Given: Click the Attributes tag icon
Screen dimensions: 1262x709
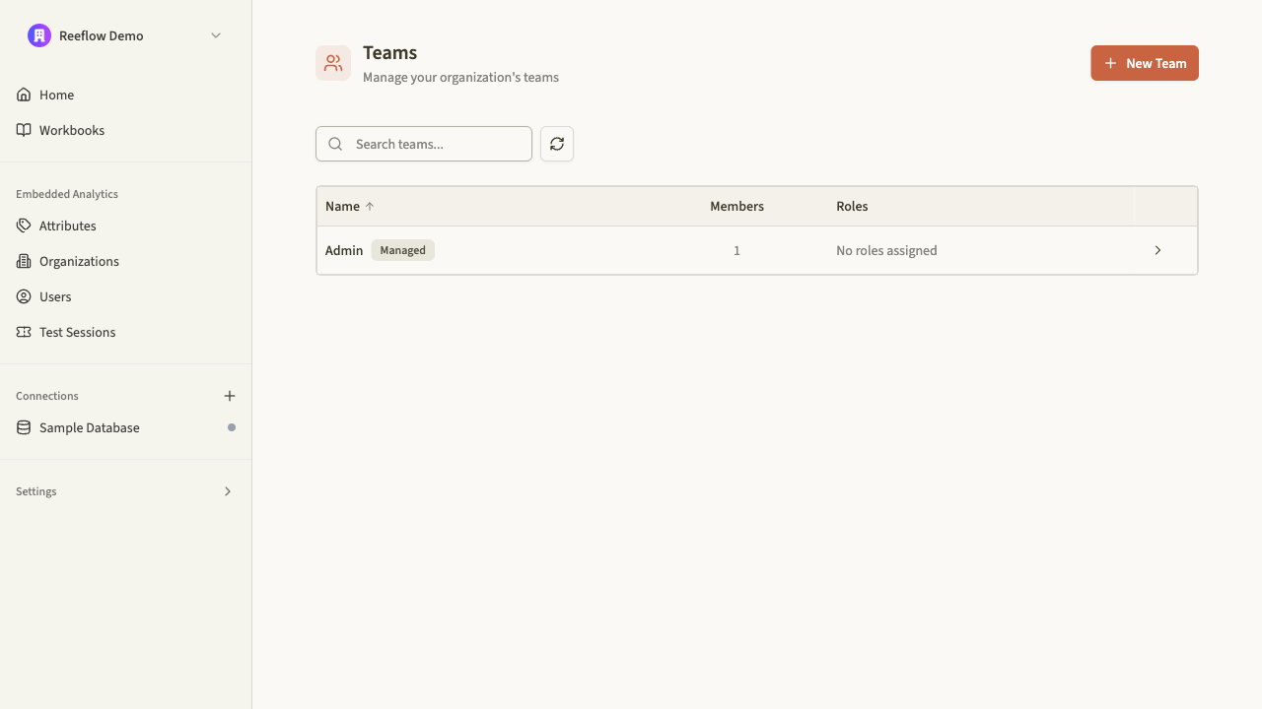Looking at the screenshot, I should pyautogui.click(x=23, y=226).
